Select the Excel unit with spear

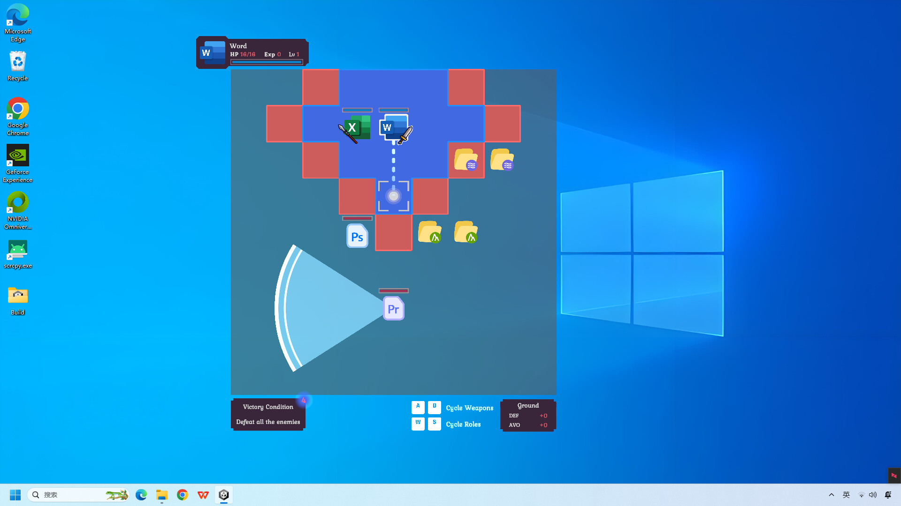tap(357, 128)
